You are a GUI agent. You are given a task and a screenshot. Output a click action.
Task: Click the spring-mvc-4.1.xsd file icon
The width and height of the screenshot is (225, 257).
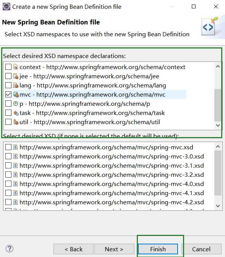click(x=15, y=193)
